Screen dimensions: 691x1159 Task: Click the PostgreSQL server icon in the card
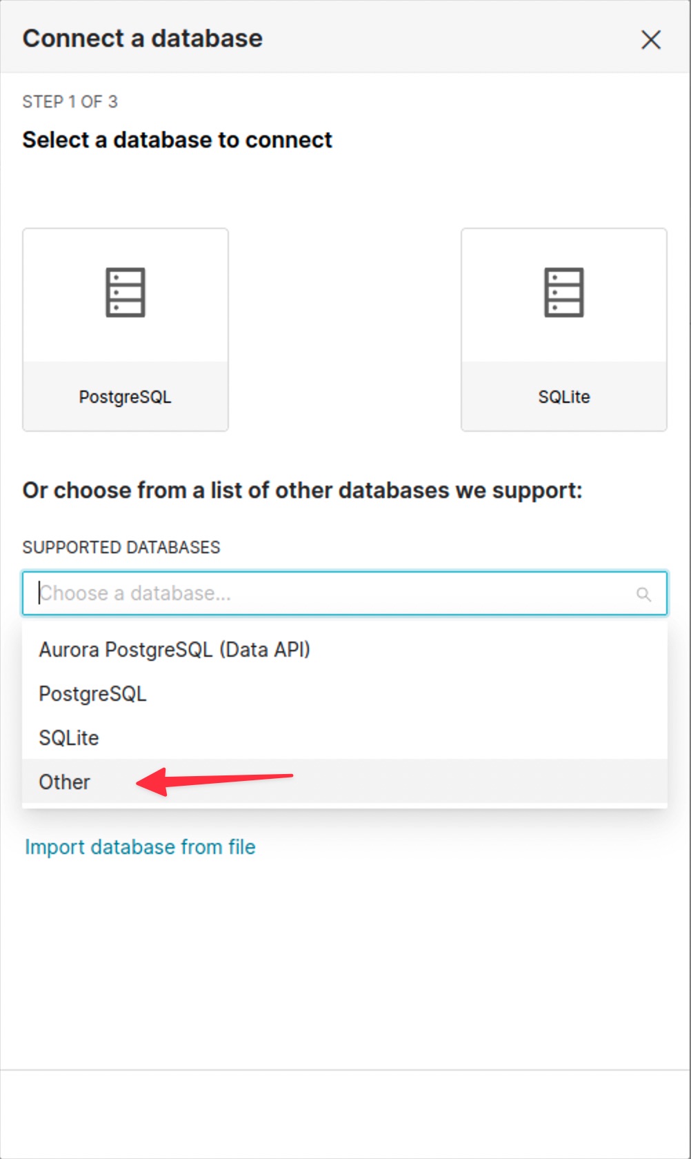(125, 293)
